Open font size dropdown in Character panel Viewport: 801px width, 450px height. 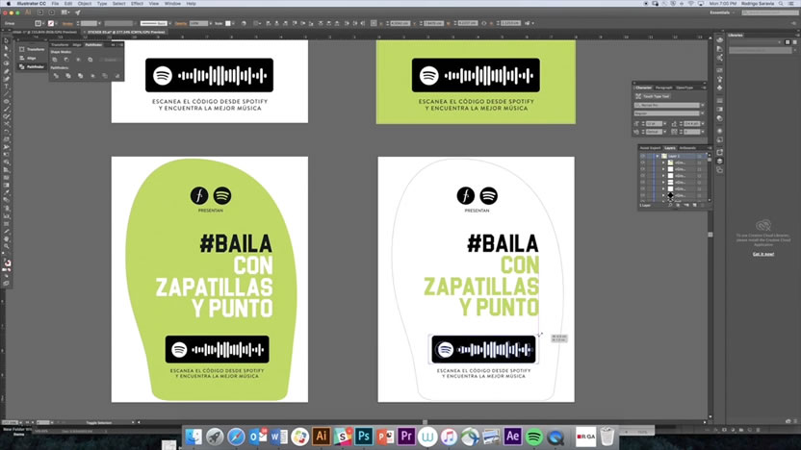point(664,123)
